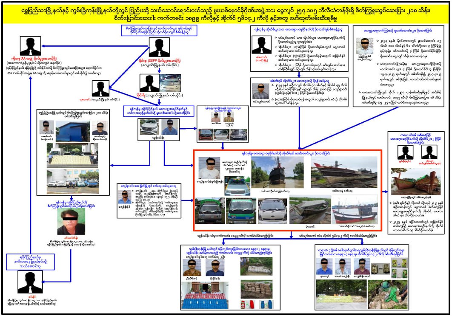Open the white SUV front-view photo

click(x=150, y=127)
